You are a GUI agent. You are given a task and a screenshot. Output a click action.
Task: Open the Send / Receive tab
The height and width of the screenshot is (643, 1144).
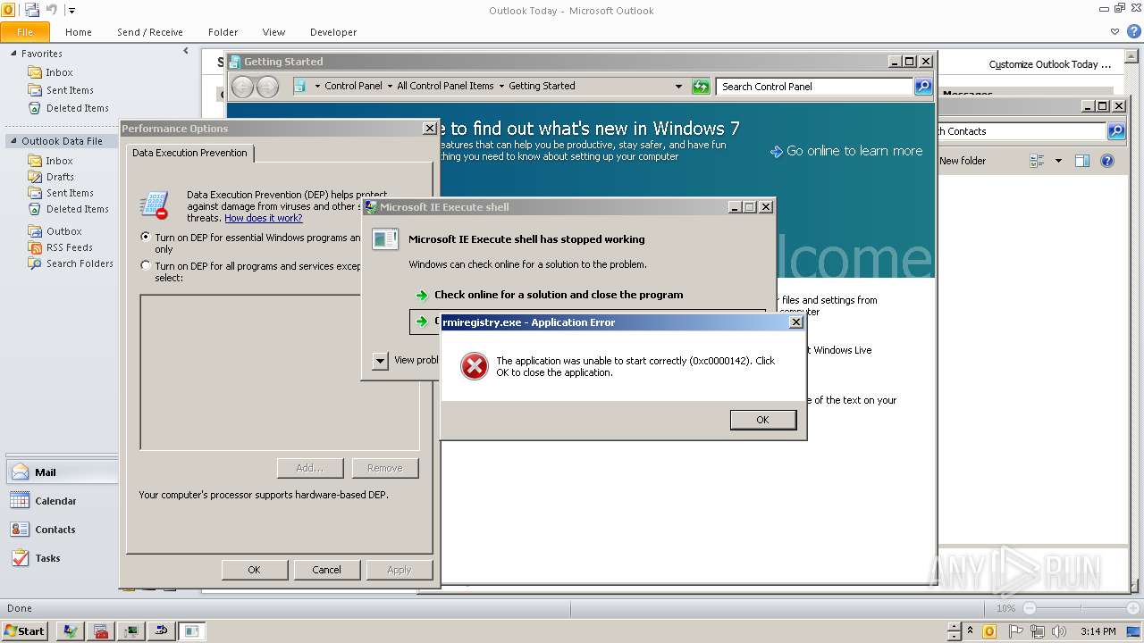coord(149,32)
